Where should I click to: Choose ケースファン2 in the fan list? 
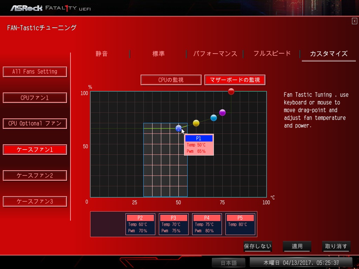click(x=35, y=175)
